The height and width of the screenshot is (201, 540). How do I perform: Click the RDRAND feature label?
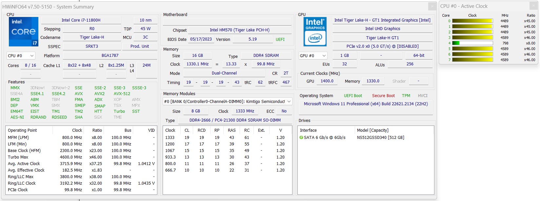(38, 117)
